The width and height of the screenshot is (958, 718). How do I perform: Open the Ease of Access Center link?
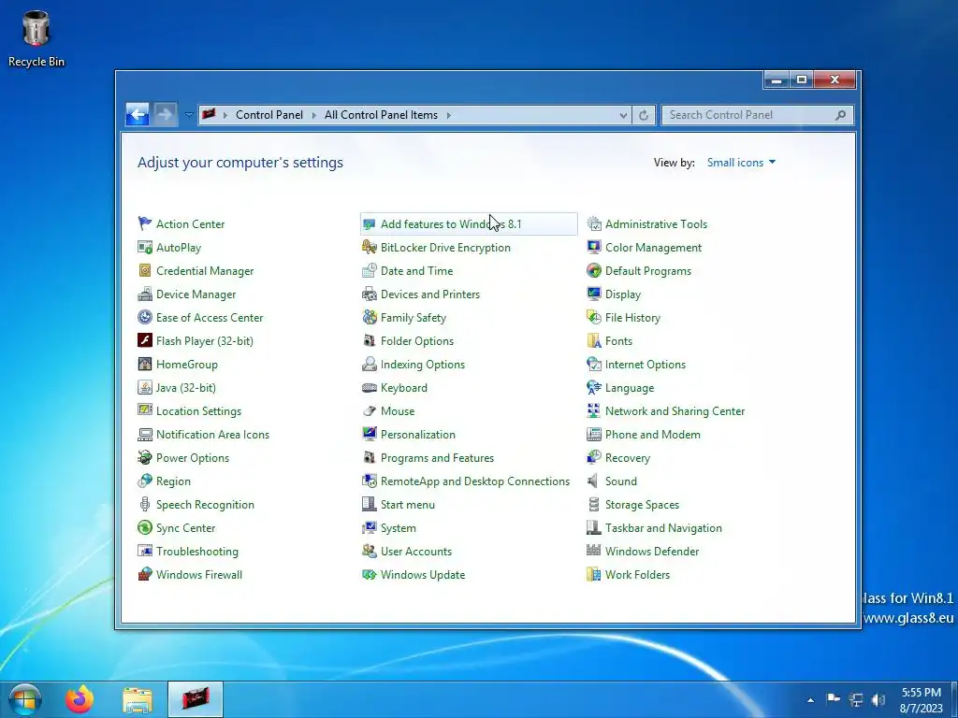210,318
